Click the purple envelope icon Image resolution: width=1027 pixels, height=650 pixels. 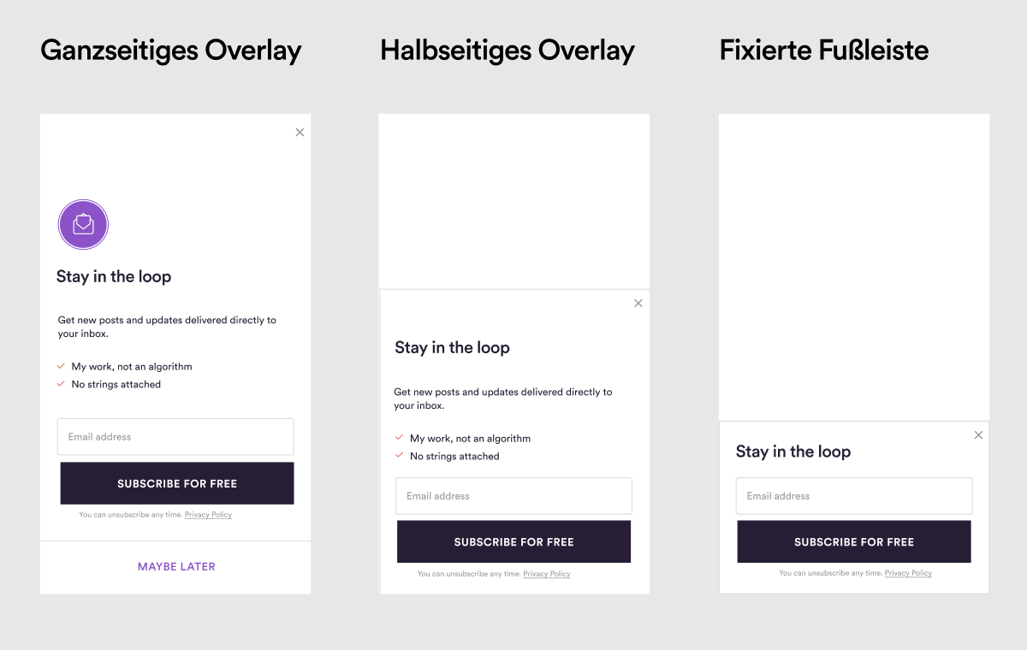coord(83,225)
